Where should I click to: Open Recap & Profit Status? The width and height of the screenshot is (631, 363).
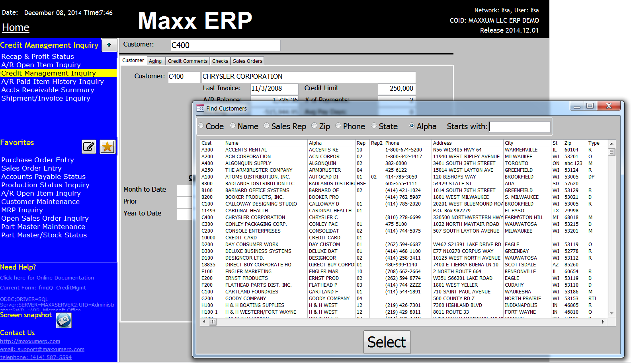[x=38, y=56]
